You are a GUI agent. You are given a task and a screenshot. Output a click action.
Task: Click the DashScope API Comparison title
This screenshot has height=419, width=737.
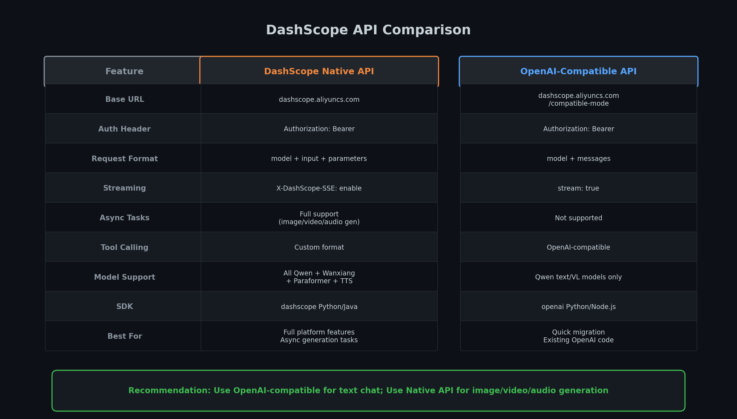point(368,30)
